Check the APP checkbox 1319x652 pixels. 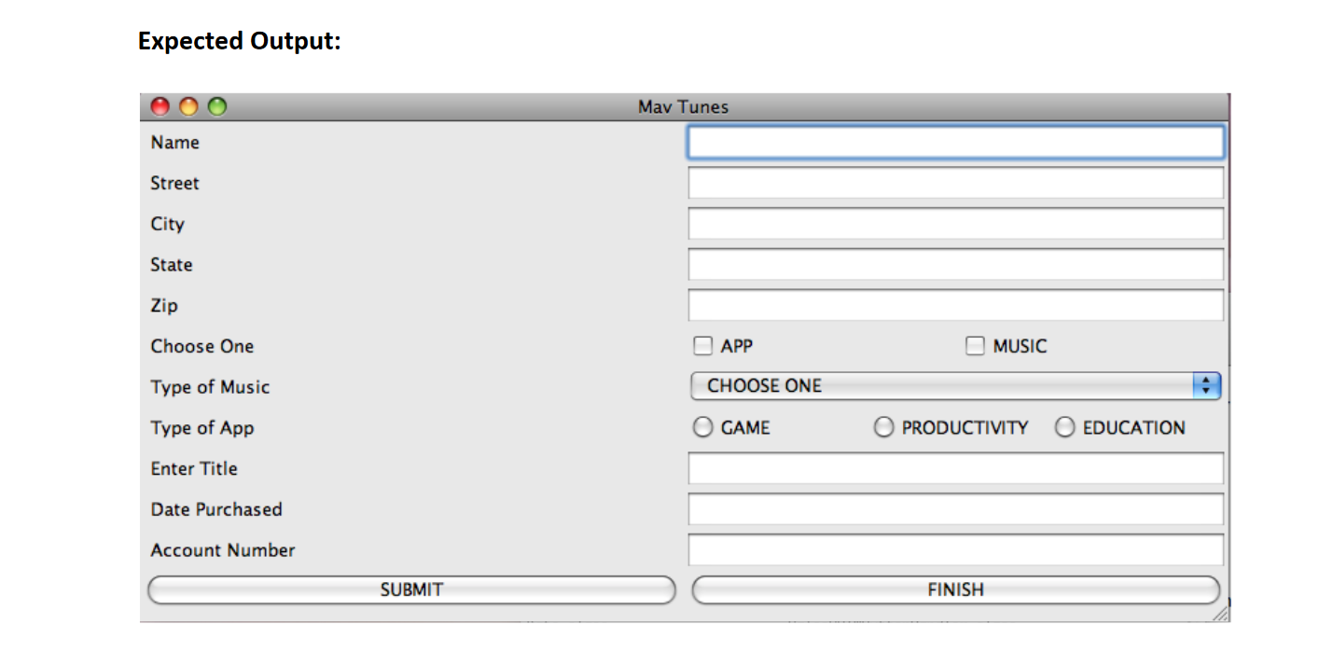pyautogui.click(x=701, y=345)
